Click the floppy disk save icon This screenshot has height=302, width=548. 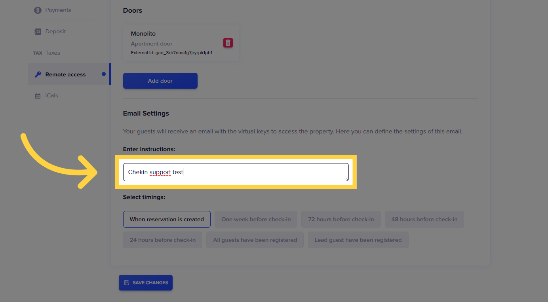pos(127,283)
